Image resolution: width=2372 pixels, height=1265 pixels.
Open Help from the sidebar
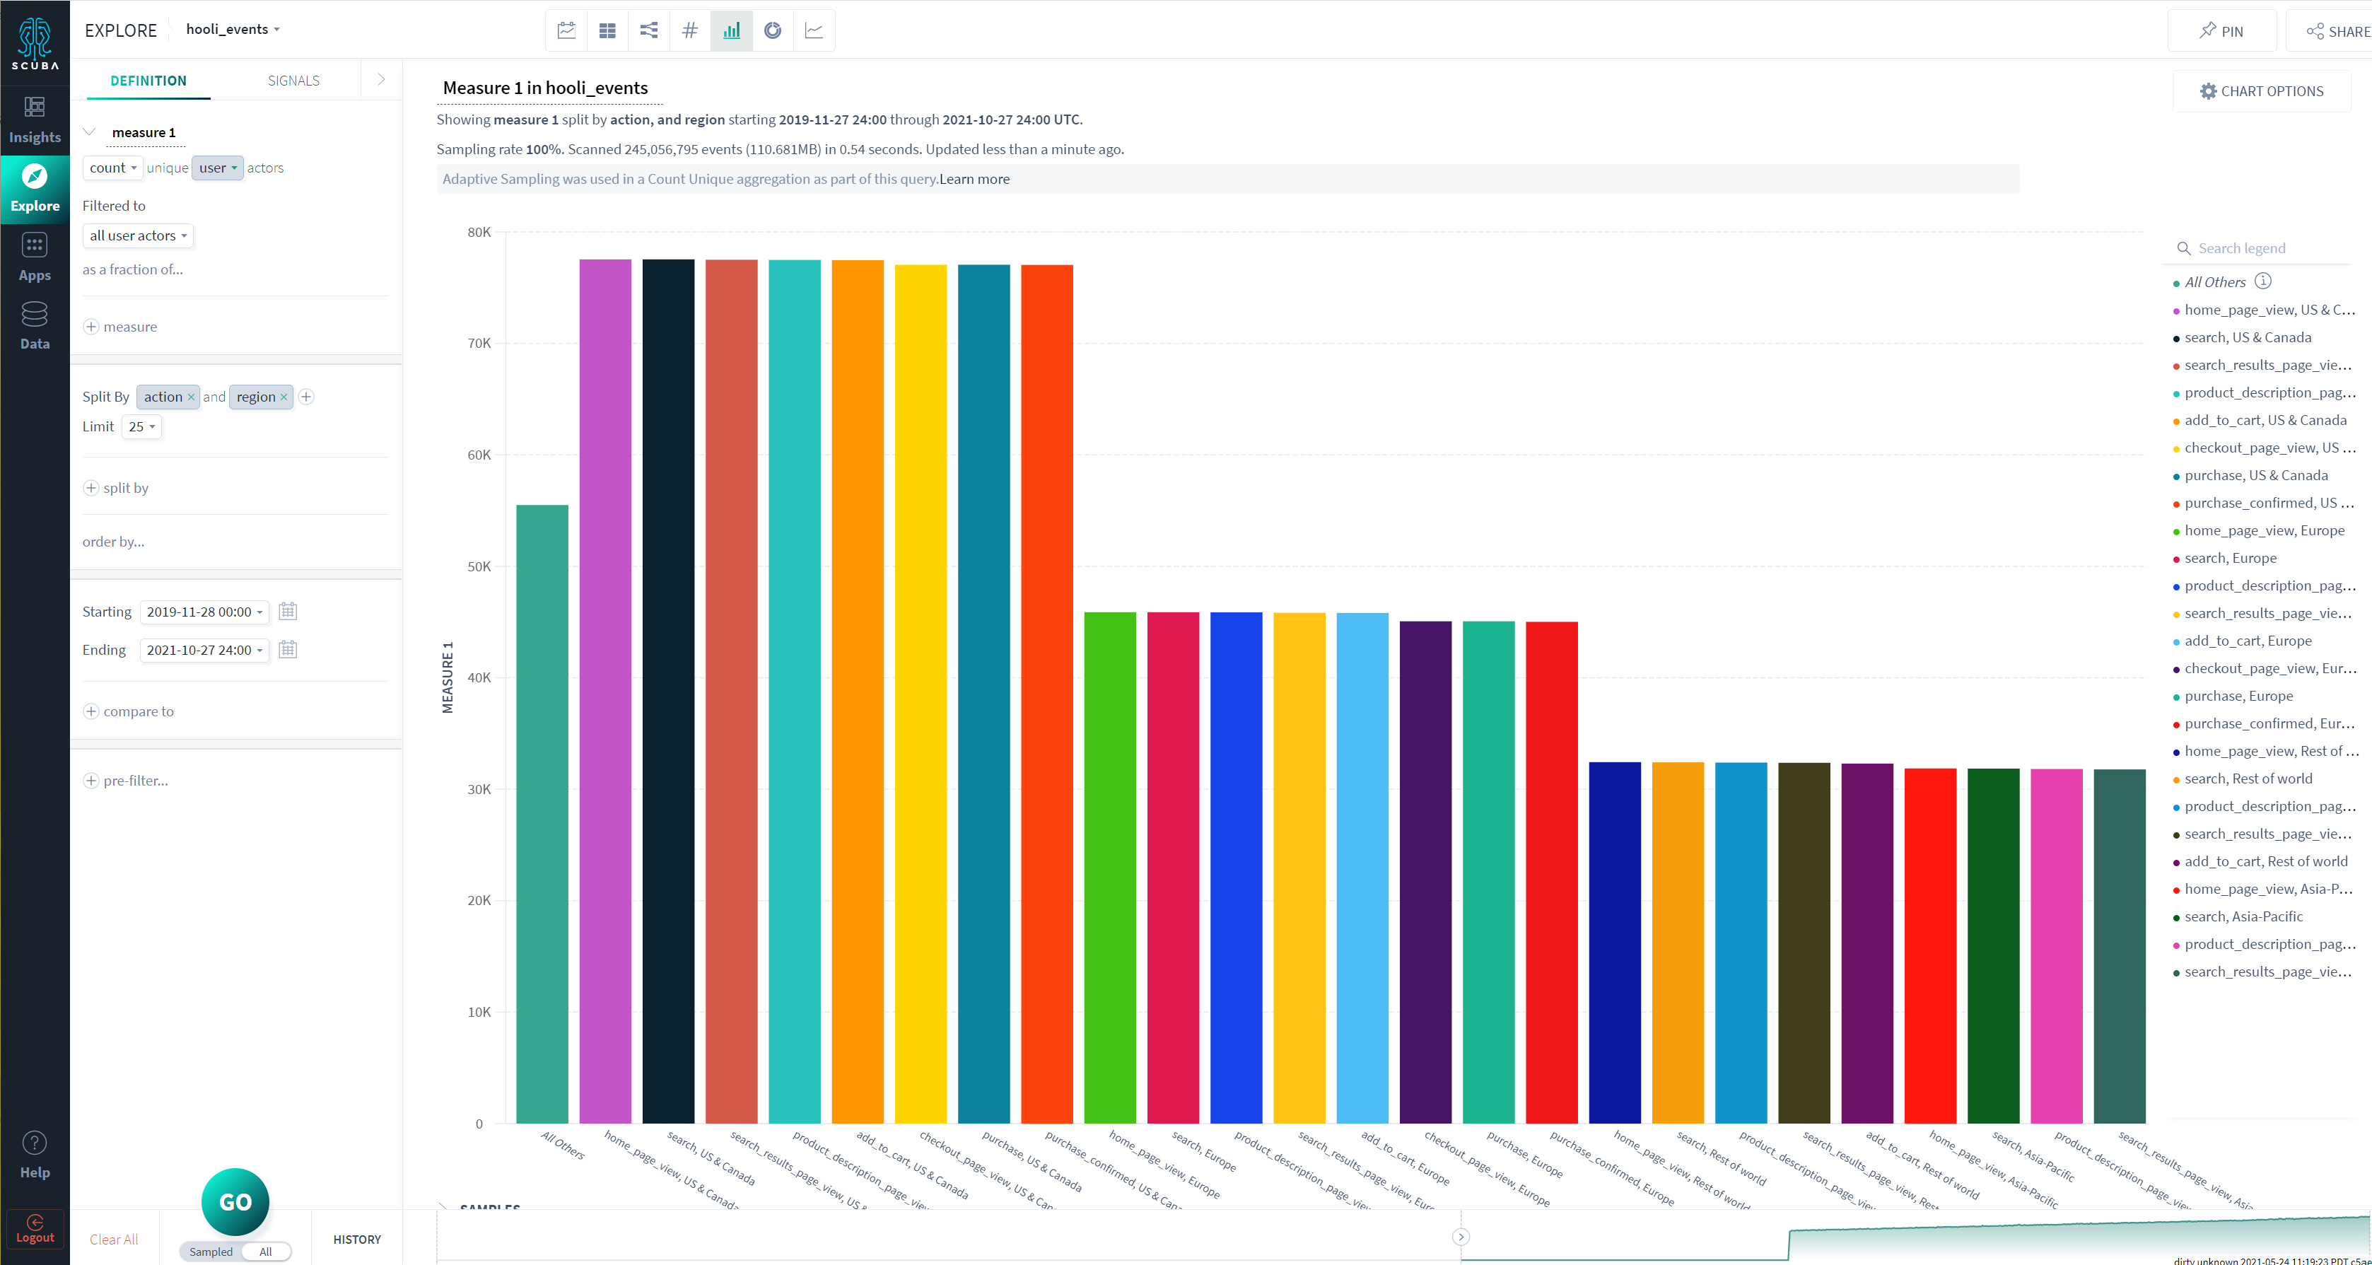pos(35,1155)
